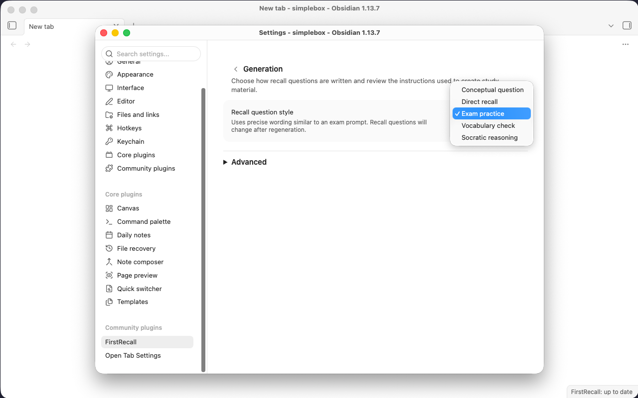Viewport: 638px width, 398px height.
Task: Choose Socratic reasoning style option
Action: tap(491, 138)
